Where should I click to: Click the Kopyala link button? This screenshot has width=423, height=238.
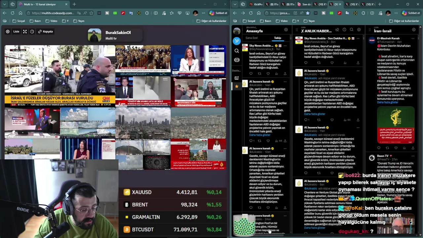coord(45,31)
